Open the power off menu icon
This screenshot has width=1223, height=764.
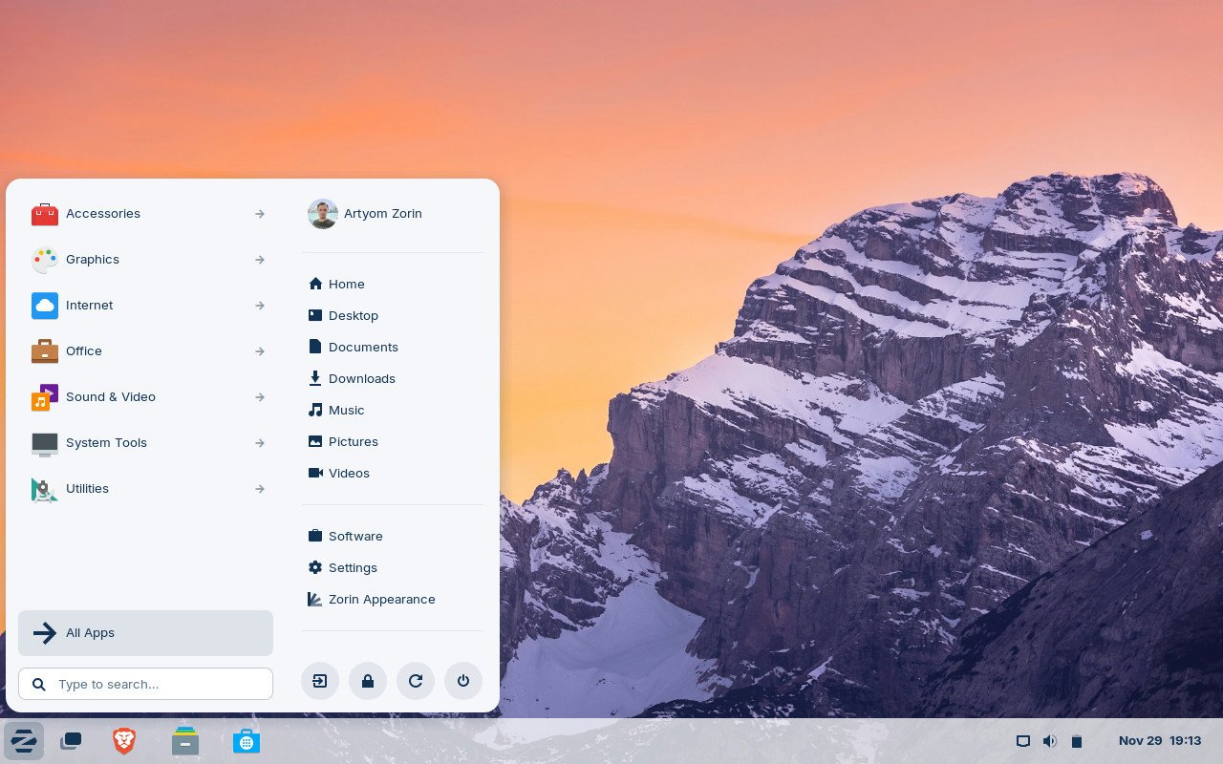463,681
